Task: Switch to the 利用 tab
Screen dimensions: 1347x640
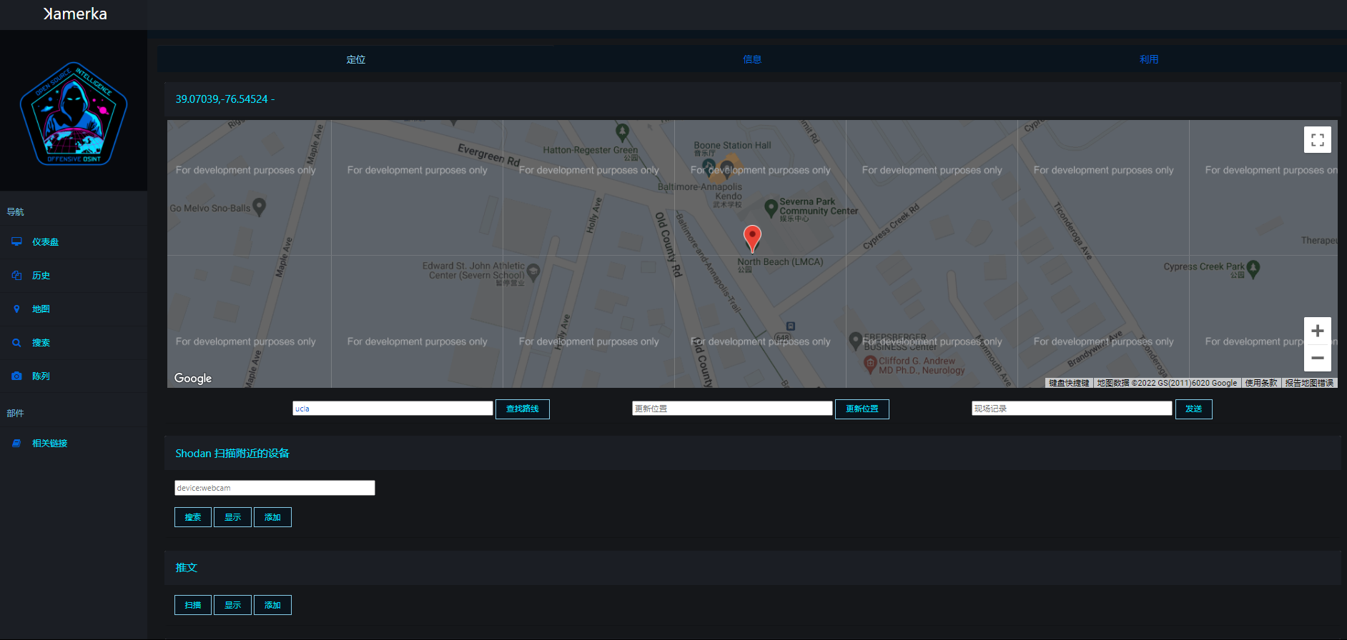Action: (x=1149, y=59)
